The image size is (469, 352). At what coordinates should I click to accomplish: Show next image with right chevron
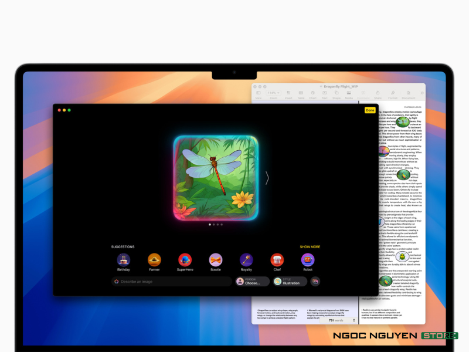point(267,178)
